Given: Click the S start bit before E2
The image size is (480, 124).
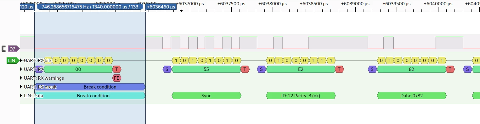Looking at the screenshot, I should point(262,69).
